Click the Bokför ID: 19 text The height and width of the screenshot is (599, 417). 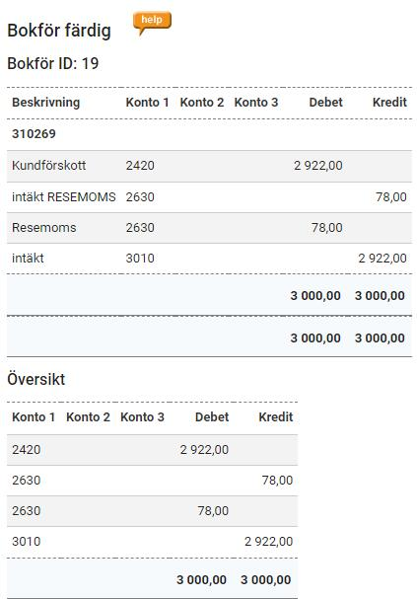(x=53, y=63)
